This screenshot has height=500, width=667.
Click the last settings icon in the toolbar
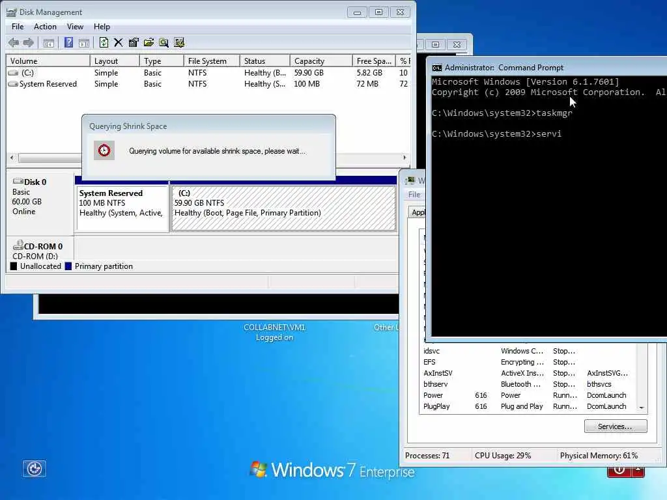179,42
